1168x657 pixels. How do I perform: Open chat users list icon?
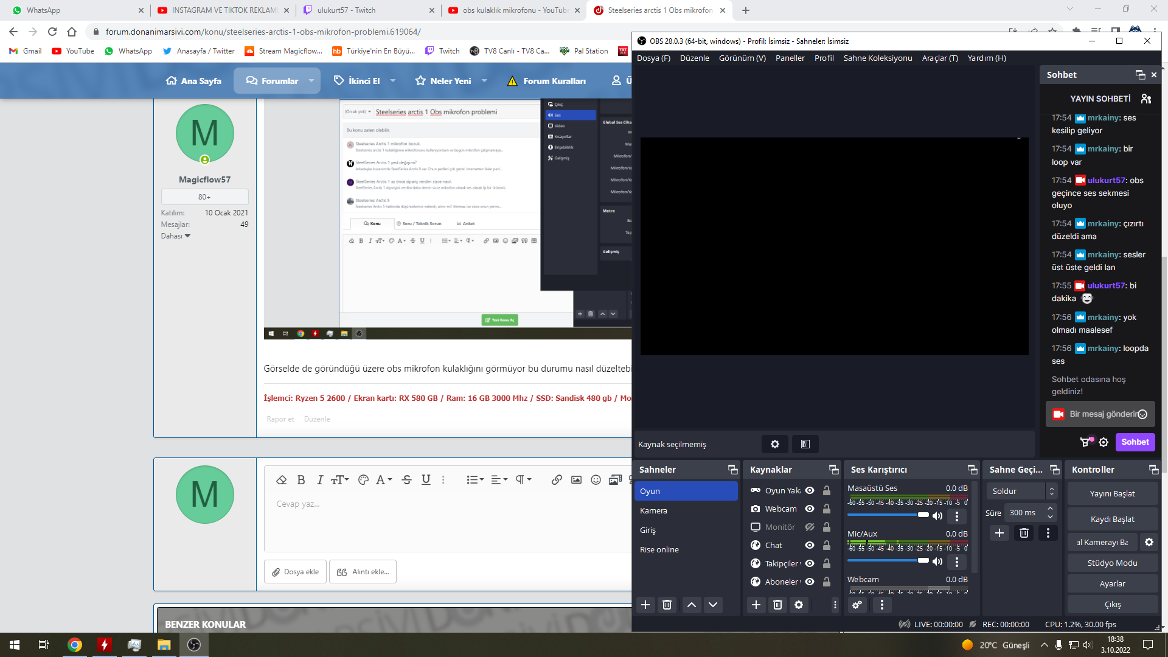click(x=1146, y=99)
